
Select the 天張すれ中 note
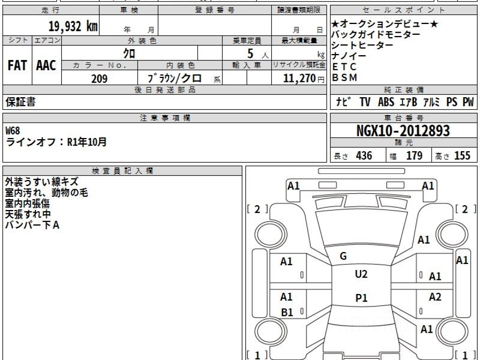pyautogui.click(x=28, y=214)
